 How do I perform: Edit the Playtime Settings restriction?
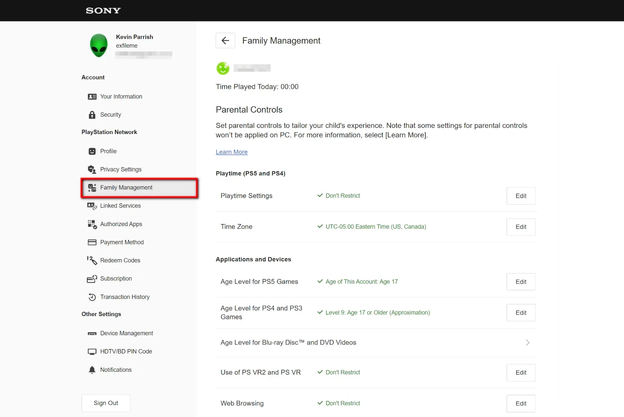[x=521, y=196]
